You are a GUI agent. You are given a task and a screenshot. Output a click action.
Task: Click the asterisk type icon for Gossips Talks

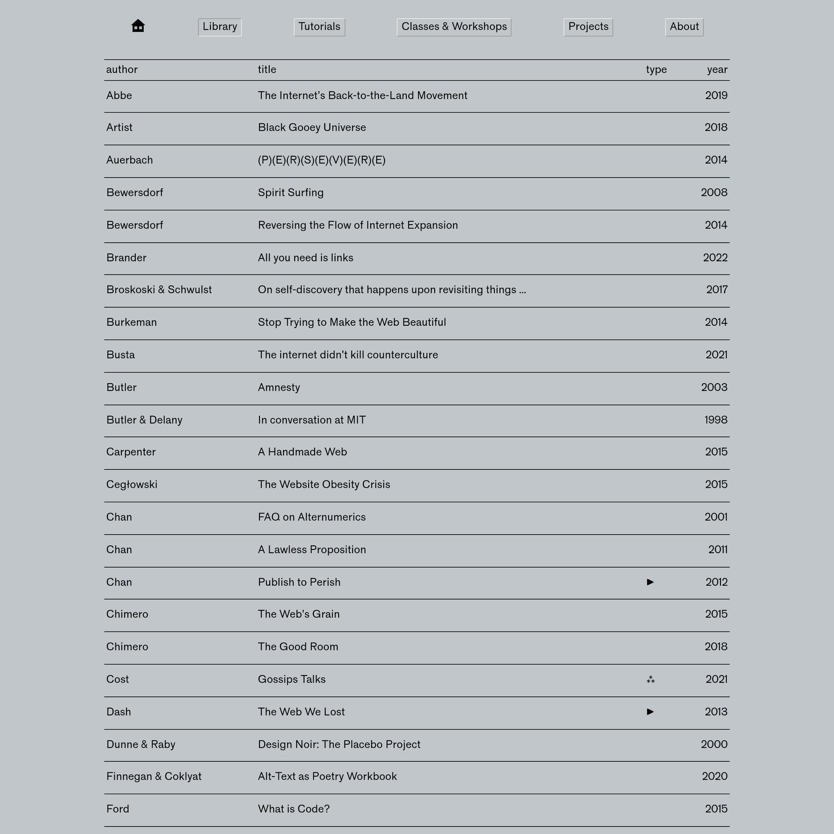pyautogui.click(x=650, y=679)
